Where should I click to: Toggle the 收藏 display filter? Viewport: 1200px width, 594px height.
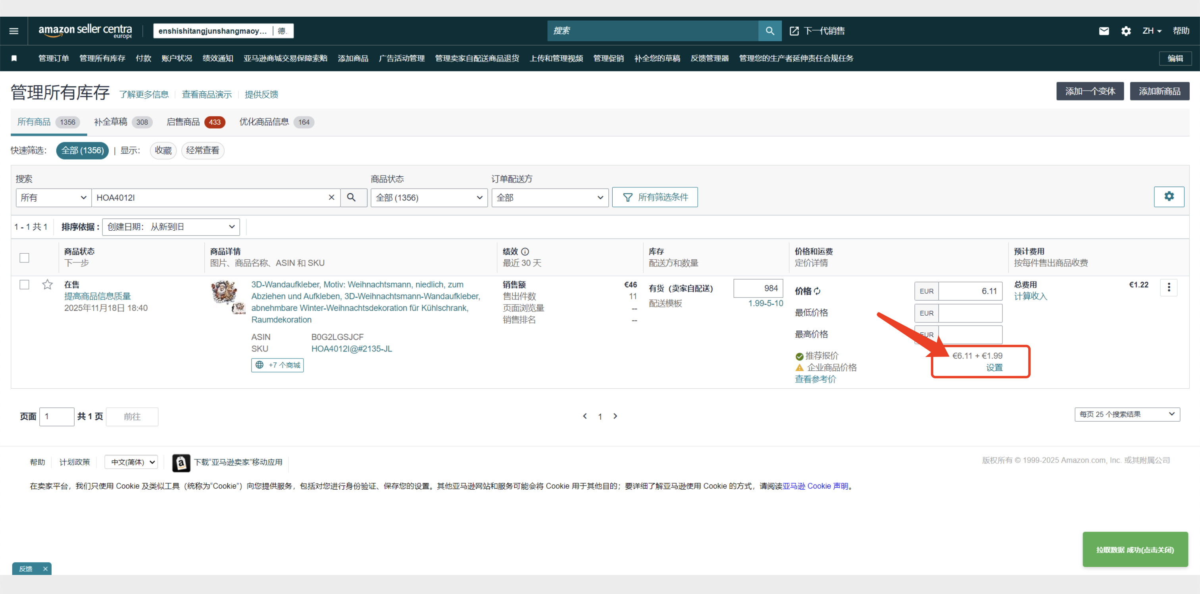pos(163,150)
